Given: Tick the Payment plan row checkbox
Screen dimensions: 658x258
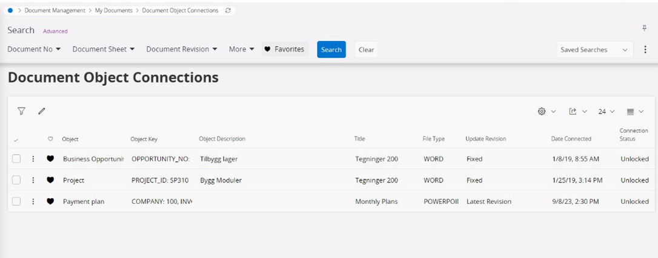Looking at the screenshot, I should click(x=16, y=201).
